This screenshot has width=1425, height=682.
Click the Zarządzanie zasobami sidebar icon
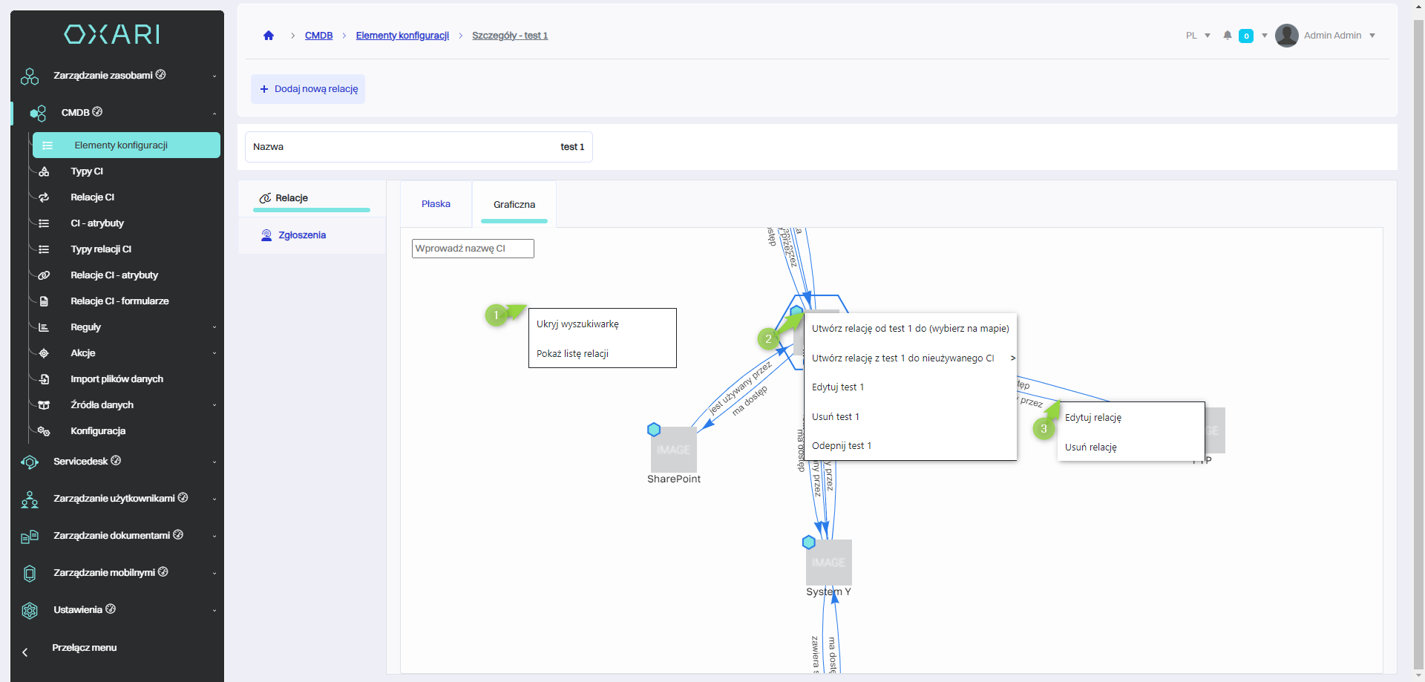30,76
